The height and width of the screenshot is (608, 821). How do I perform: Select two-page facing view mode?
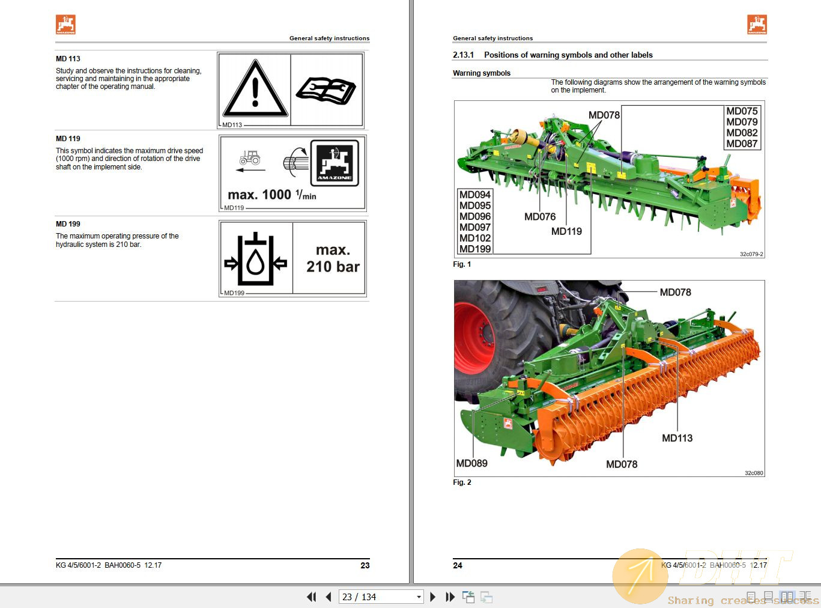pyautogui.click(x=787, y=597)
